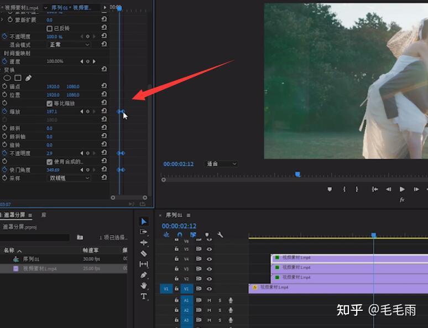Image resolution: width=428 pixels, height=328 pixels.
Task: Choose the Razor tool
Action: click(144, 253)
